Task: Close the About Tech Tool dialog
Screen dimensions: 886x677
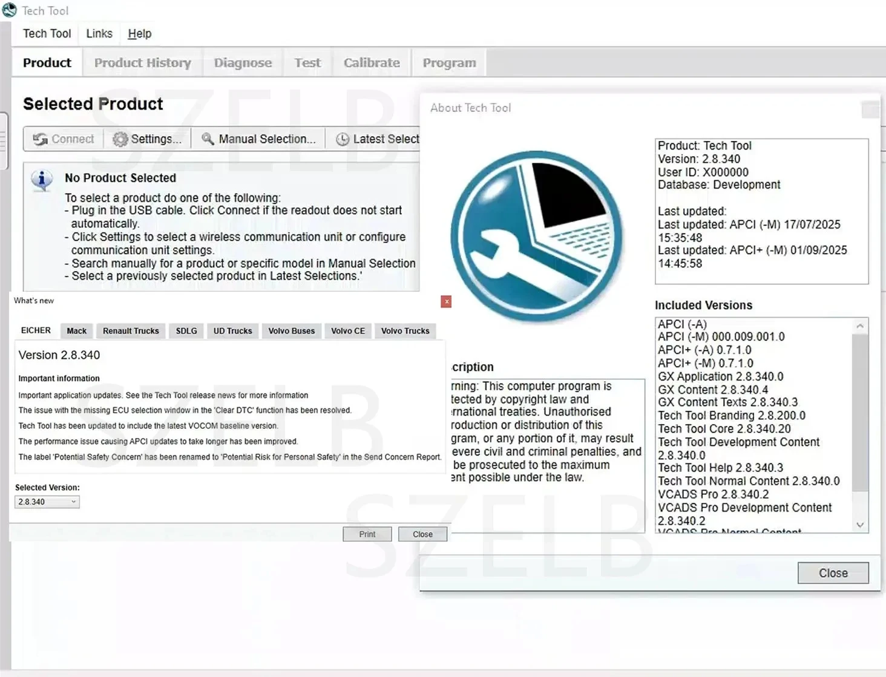Action: click(x=833, y=573)
